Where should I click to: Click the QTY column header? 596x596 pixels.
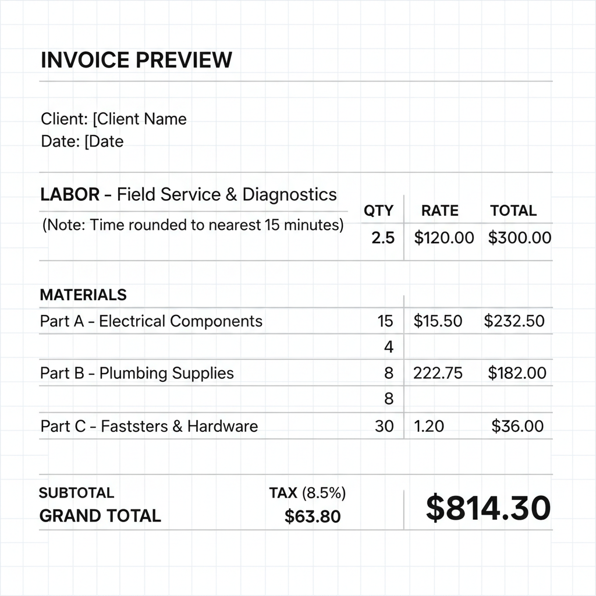[378, 211]
